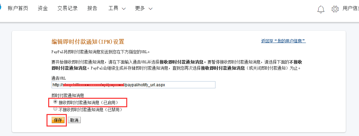
Task: Open the notifications bell icon
Action: [321, 9]
